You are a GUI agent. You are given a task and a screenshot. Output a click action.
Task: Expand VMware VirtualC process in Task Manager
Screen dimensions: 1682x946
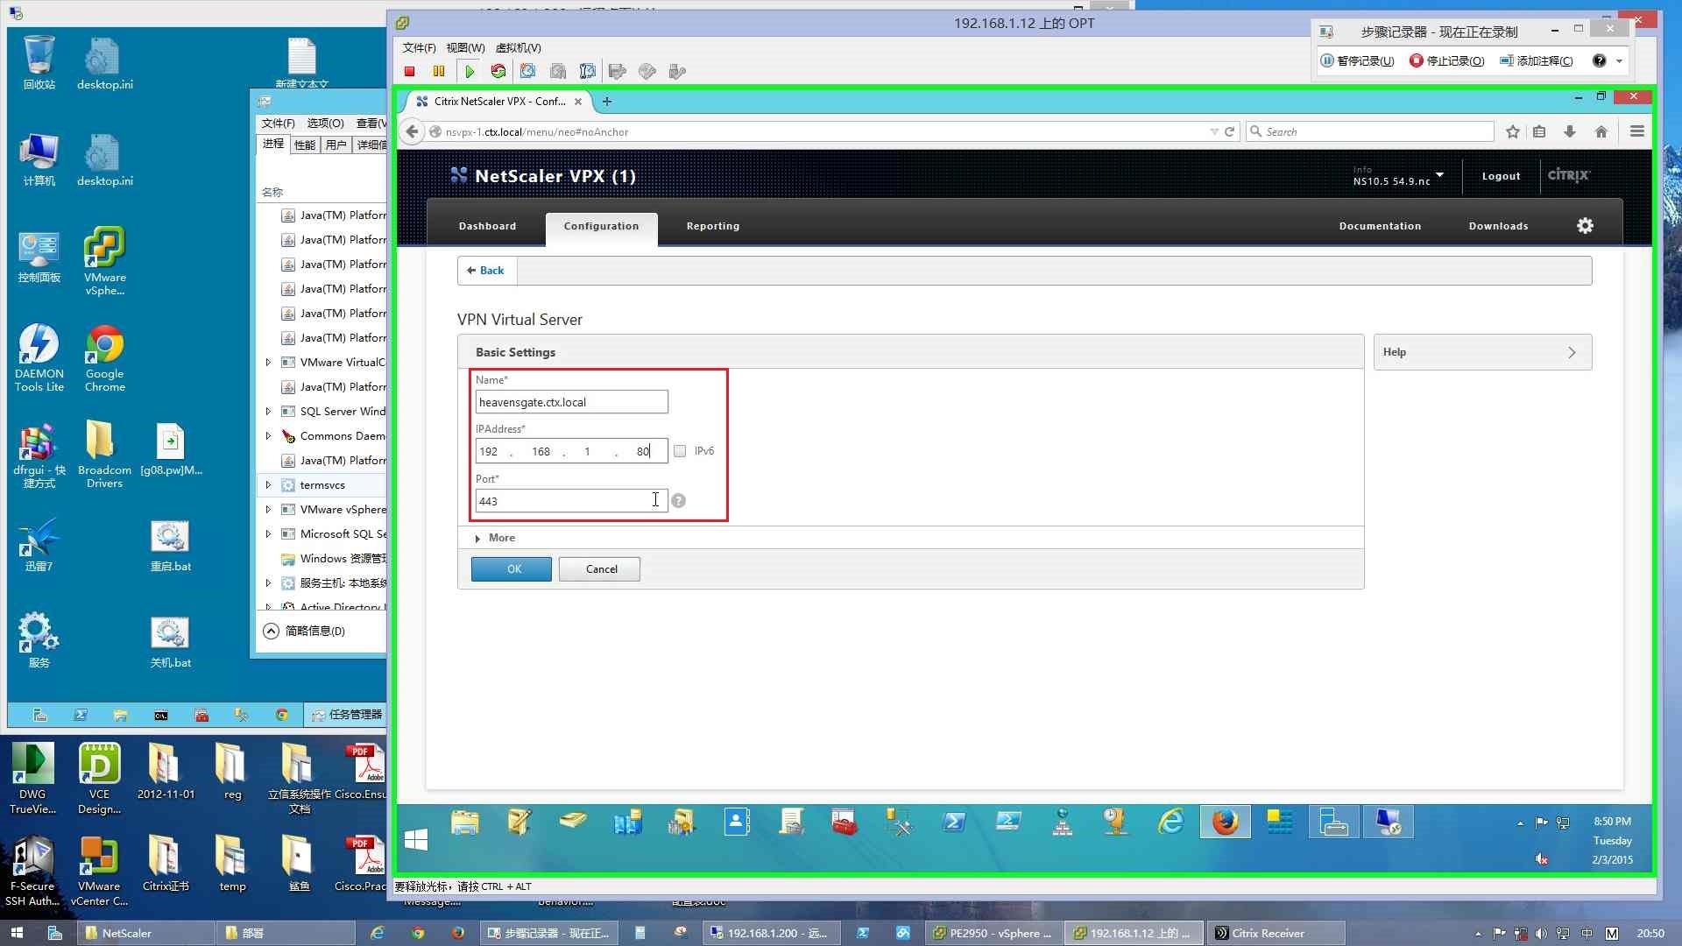point(268,363)
